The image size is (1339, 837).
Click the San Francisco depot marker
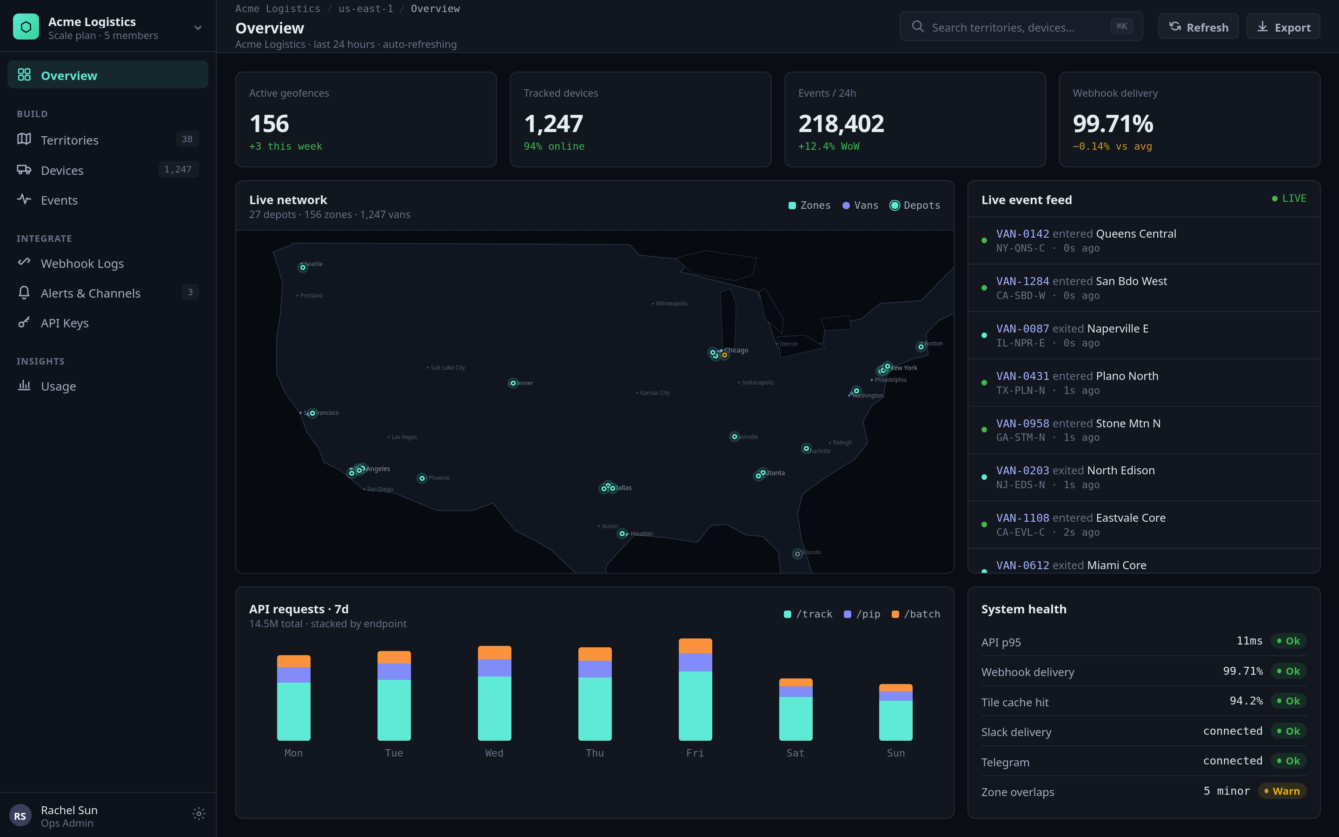[312, 413]
